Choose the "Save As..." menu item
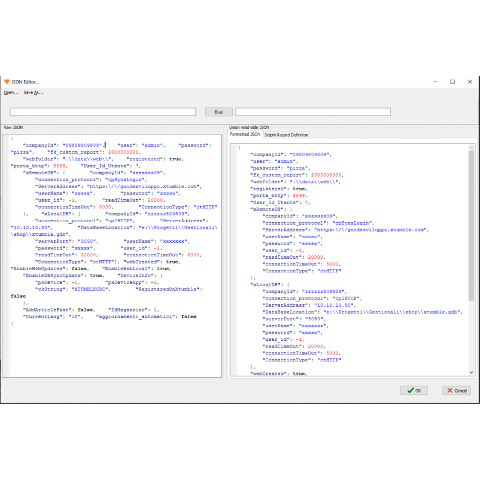Screen dimensions: 480x480 coord(33,92)
